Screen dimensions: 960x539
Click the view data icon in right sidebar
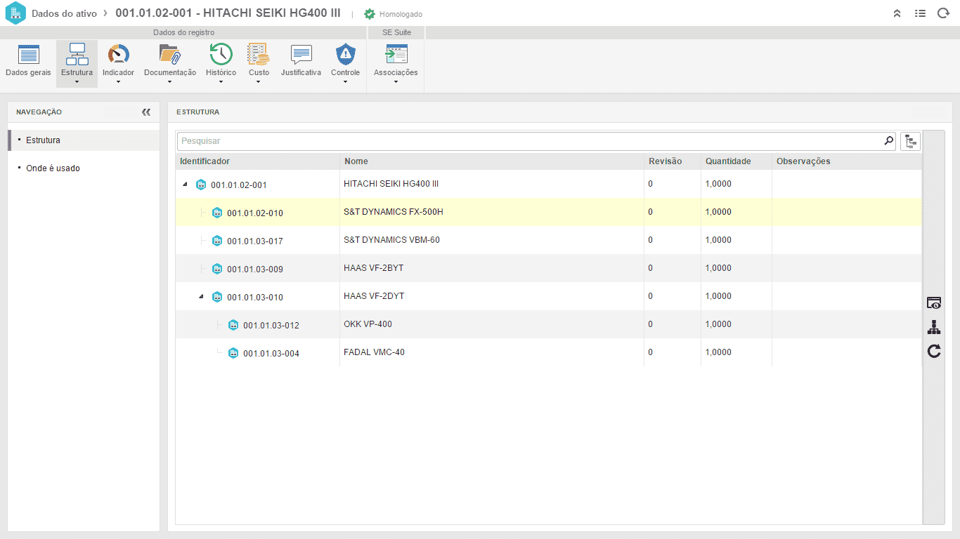[934, 303]
